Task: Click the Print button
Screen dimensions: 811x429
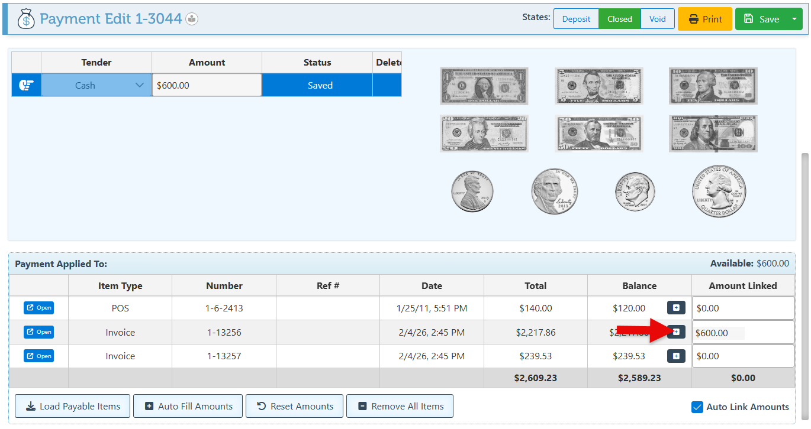Action: pyautogui.click(x=704, y=19)
